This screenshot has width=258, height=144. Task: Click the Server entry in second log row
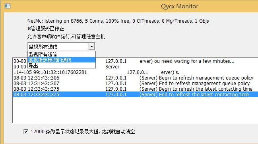(x=112, y=67)
